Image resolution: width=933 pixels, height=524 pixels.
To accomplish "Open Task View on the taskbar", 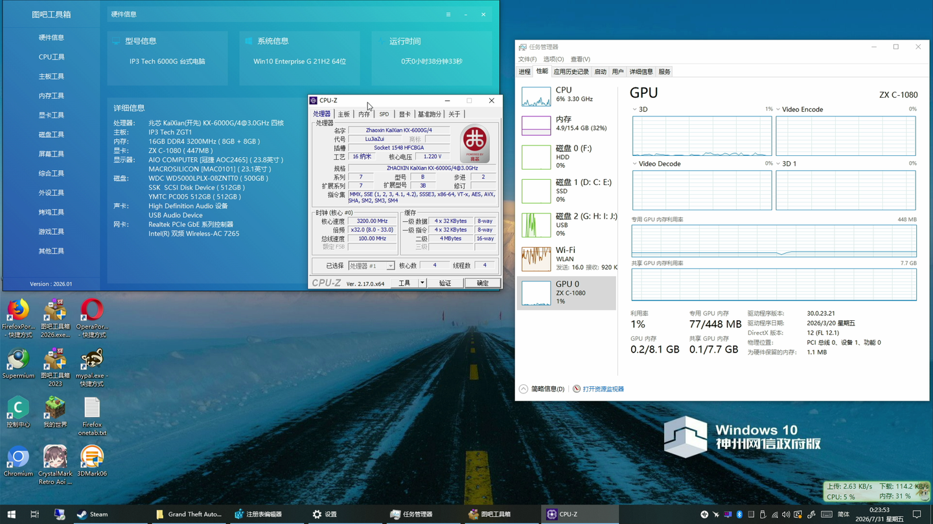I will [35, 514].
